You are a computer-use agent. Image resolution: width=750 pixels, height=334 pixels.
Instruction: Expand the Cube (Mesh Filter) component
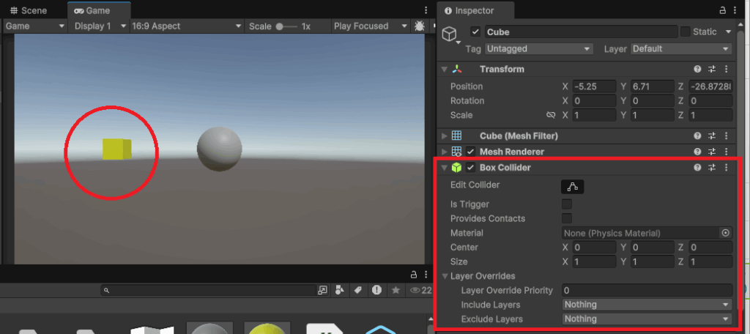tap(445, 136)
